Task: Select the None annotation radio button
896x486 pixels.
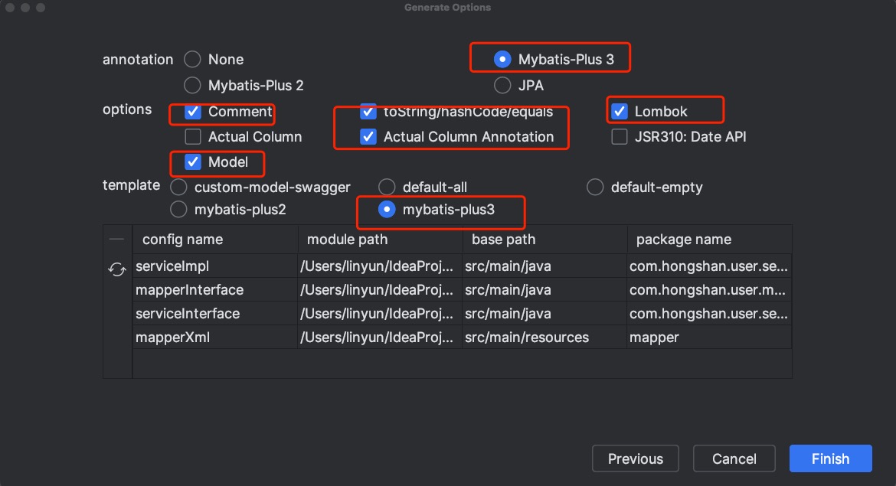Action: coord(192,60)
